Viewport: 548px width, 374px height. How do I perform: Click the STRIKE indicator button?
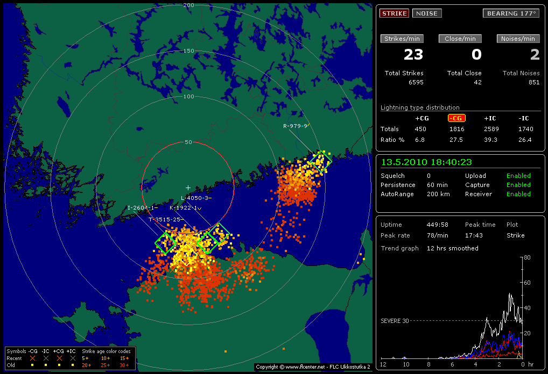[394, 13]
